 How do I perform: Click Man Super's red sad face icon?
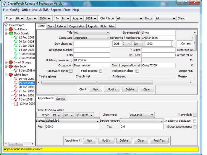point(11,66)
